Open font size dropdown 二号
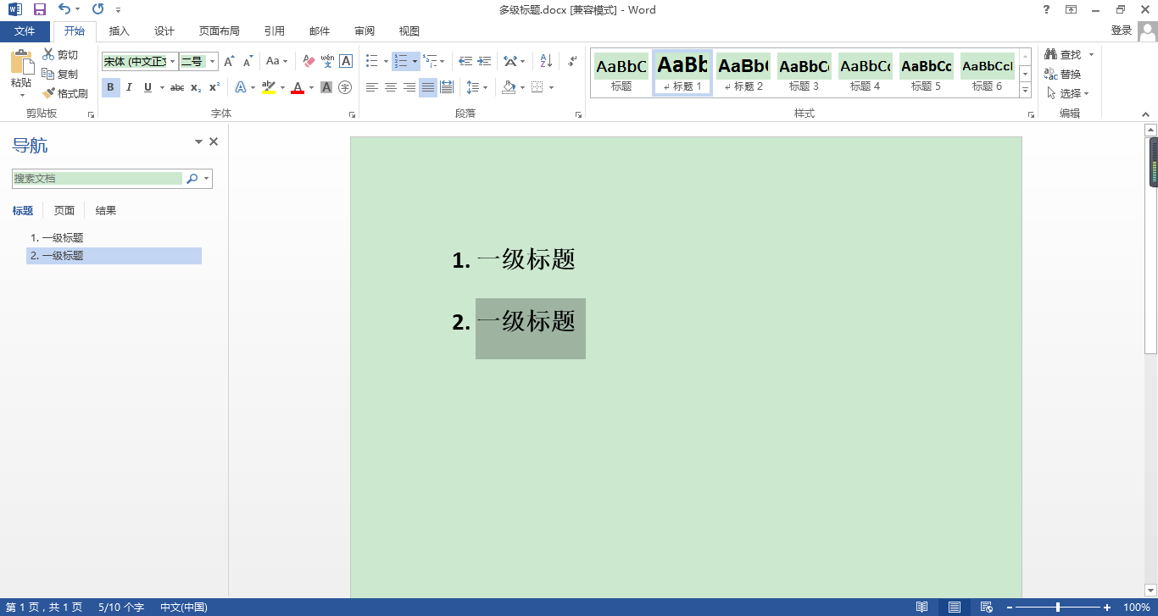The width and height of the screenshot is (1158, 616). point(212,62)
